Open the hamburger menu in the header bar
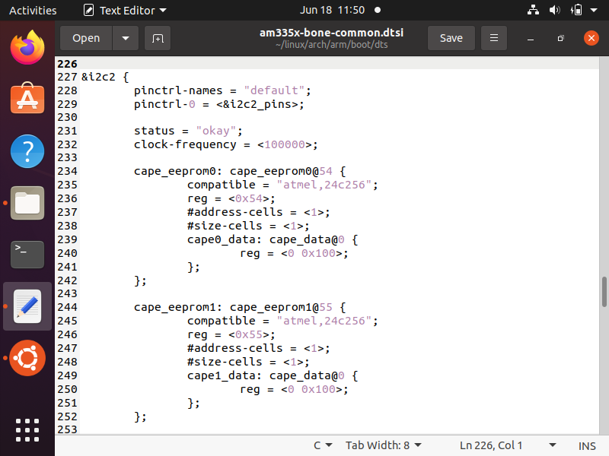609x456 pixels. pyautogui.click(x=494, y=38)
